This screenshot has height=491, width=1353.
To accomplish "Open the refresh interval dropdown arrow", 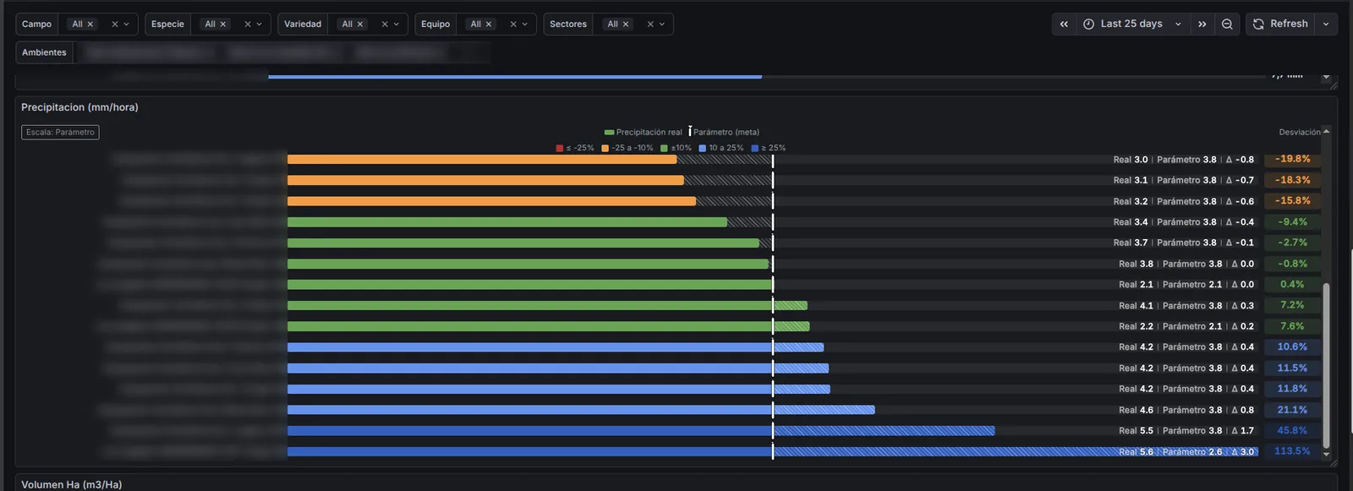I will coord(1326,25).
